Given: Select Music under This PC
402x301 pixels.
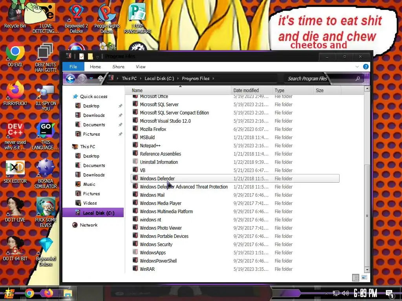Looking at the screenshot, I should pos(89,184).
